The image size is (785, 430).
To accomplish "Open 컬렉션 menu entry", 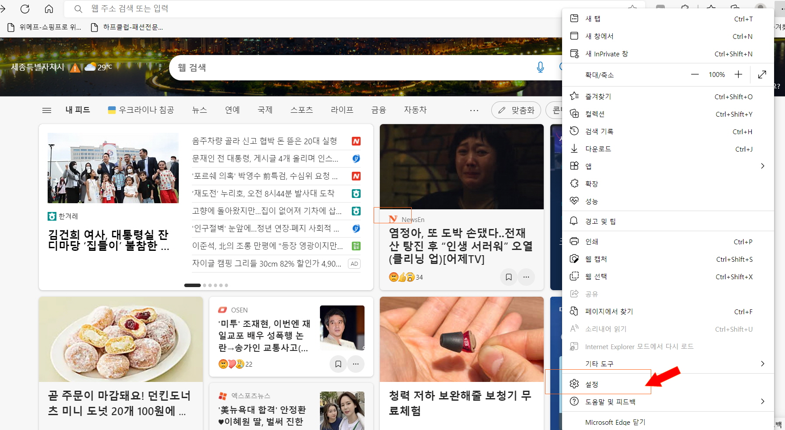I will [668, 114].
